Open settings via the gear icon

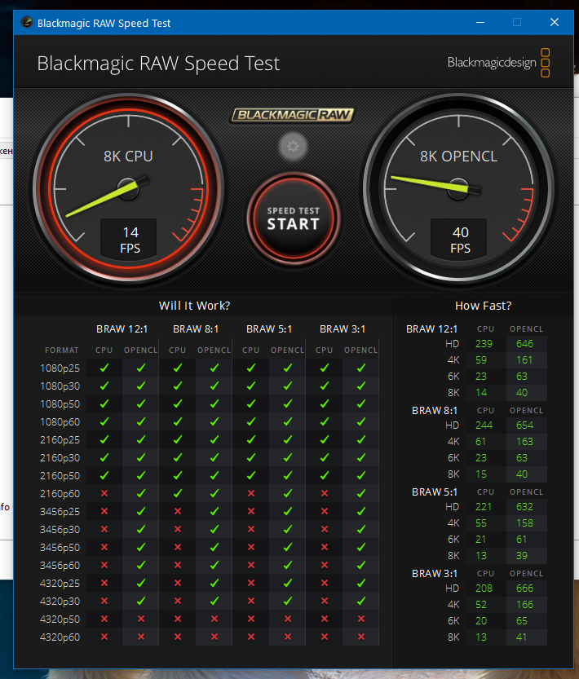(293, 147)
